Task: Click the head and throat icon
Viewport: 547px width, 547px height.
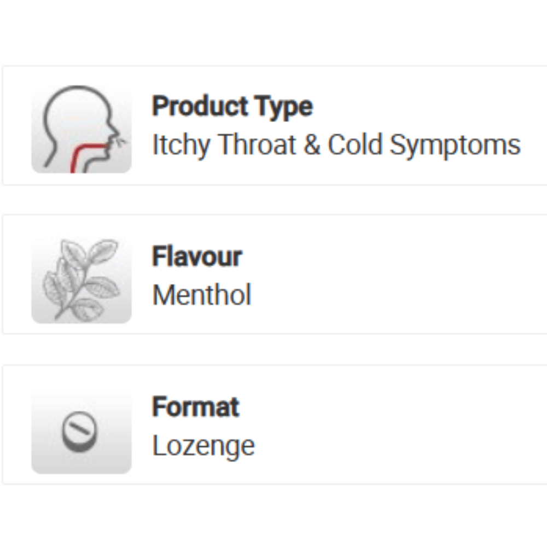Action: [x=81, y=129]
